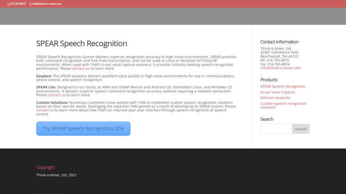Follow the contact us link in the SPEAR Lite paragraph
Screen dimensions: 346x194
pyautogui.click(x=57, y=95)
